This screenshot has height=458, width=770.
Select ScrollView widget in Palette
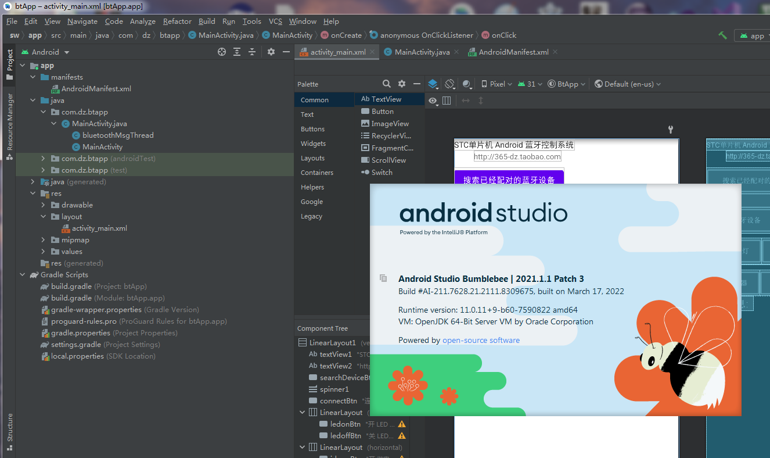coord(383,160)
